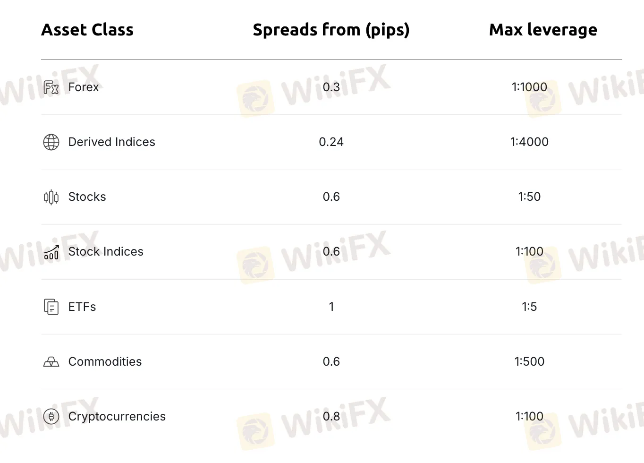The width and height of the screenshot is (644, 463).
Task: Click the ETFs document icon
Action: tap(51, 307)
